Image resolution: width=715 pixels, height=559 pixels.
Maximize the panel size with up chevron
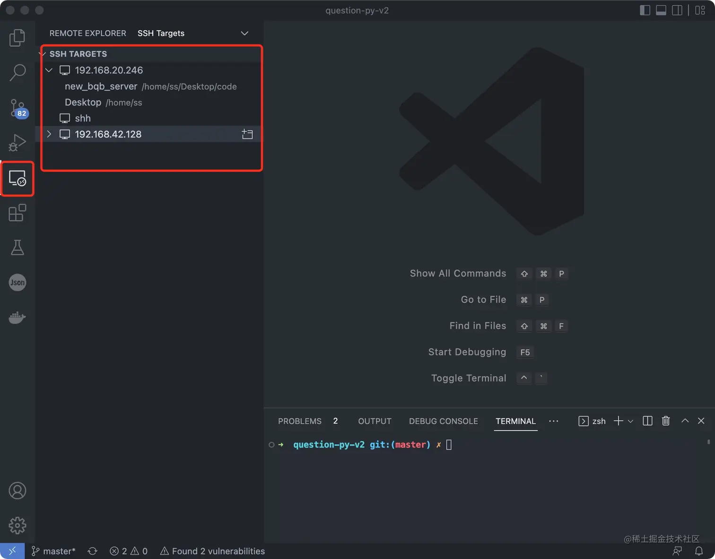click(x=685, y=421)
